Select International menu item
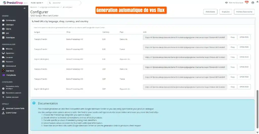The image size is (259, 134). pos(11,66)
